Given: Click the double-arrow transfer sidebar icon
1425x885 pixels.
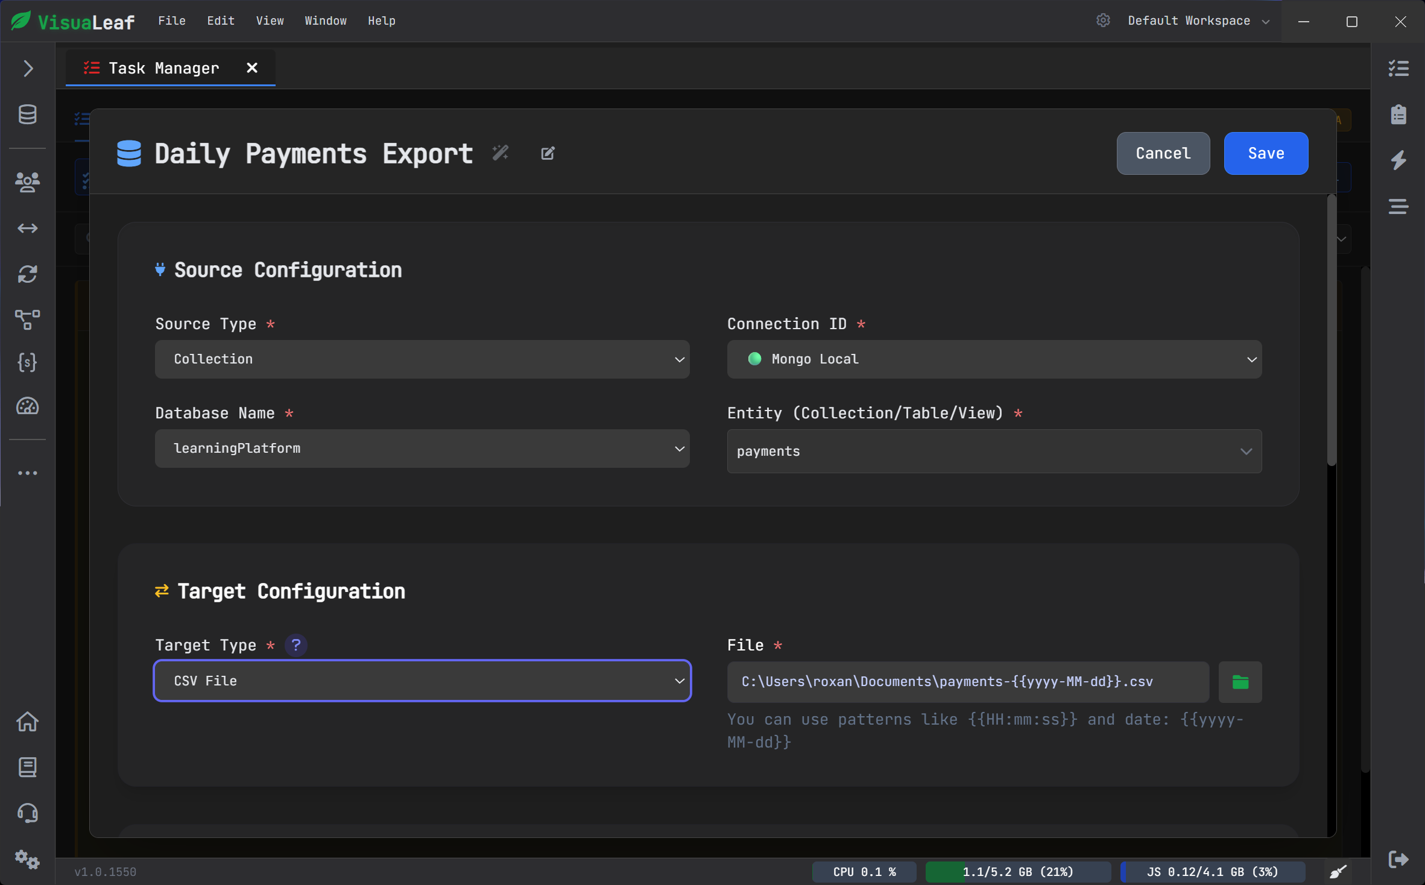Looking at the screenshot, I should 28,228.
